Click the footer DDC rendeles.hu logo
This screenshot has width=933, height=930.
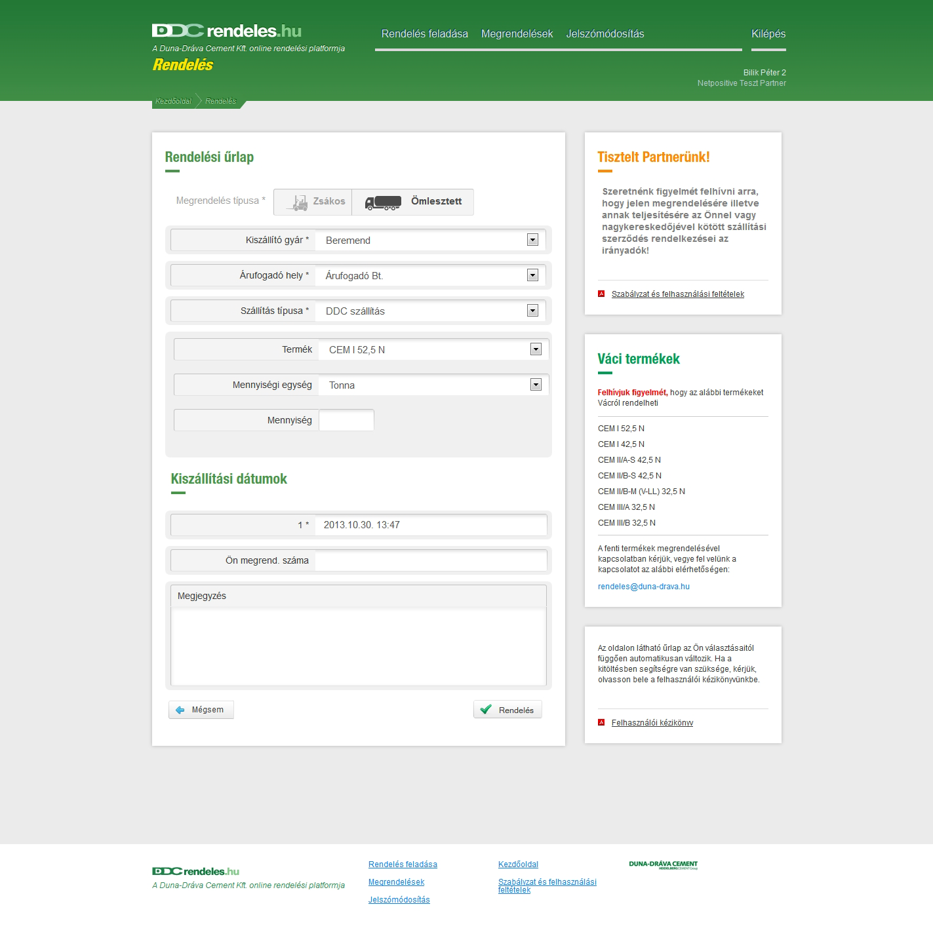tap(195, 871)
